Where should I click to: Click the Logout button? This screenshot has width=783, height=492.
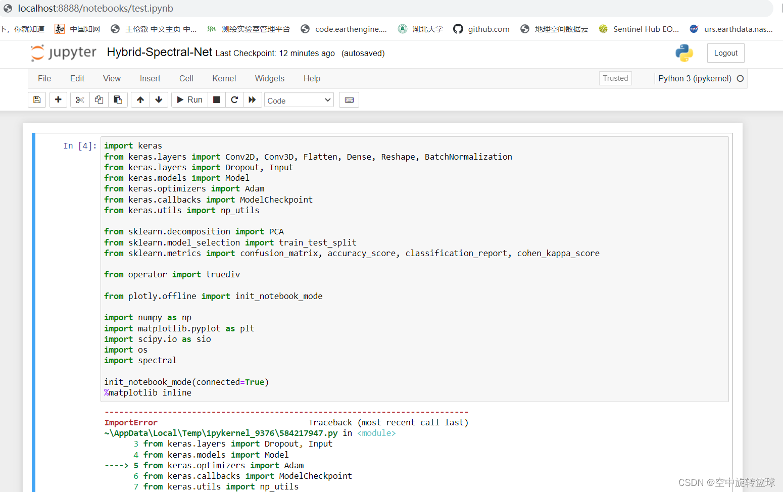click(726, 53)
